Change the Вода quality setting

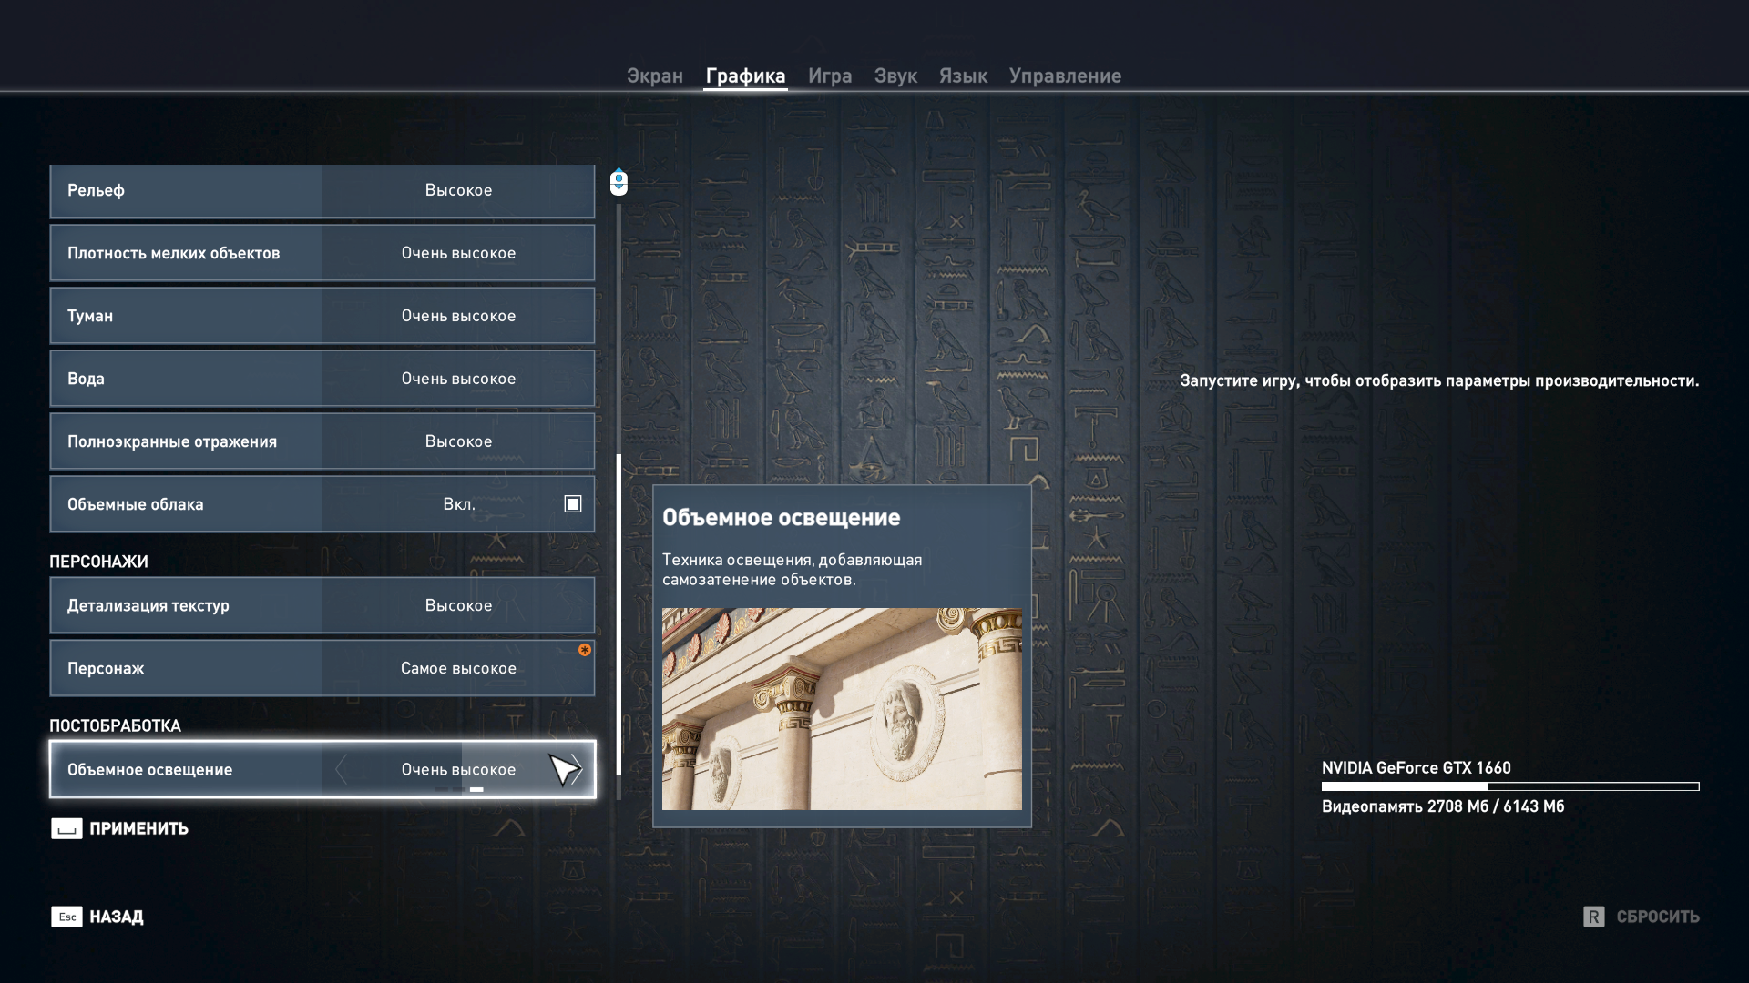(458, 379)
